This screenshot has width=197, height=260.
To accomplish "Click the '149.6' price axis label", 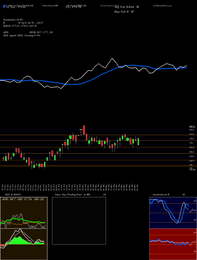I will [x=191, y=156].
